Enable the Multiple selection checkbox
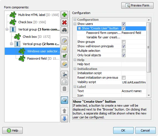Image resolution: width=158 pixels, height=136 pixels. tap(124, 51)
